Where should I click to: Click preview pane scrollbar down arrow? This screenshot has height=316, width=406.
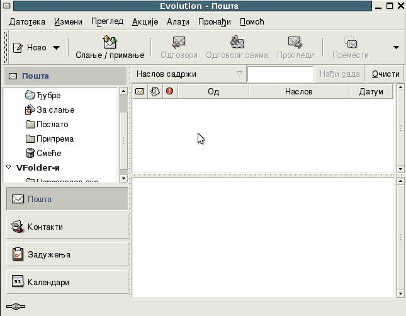click(x=400, y=294)
